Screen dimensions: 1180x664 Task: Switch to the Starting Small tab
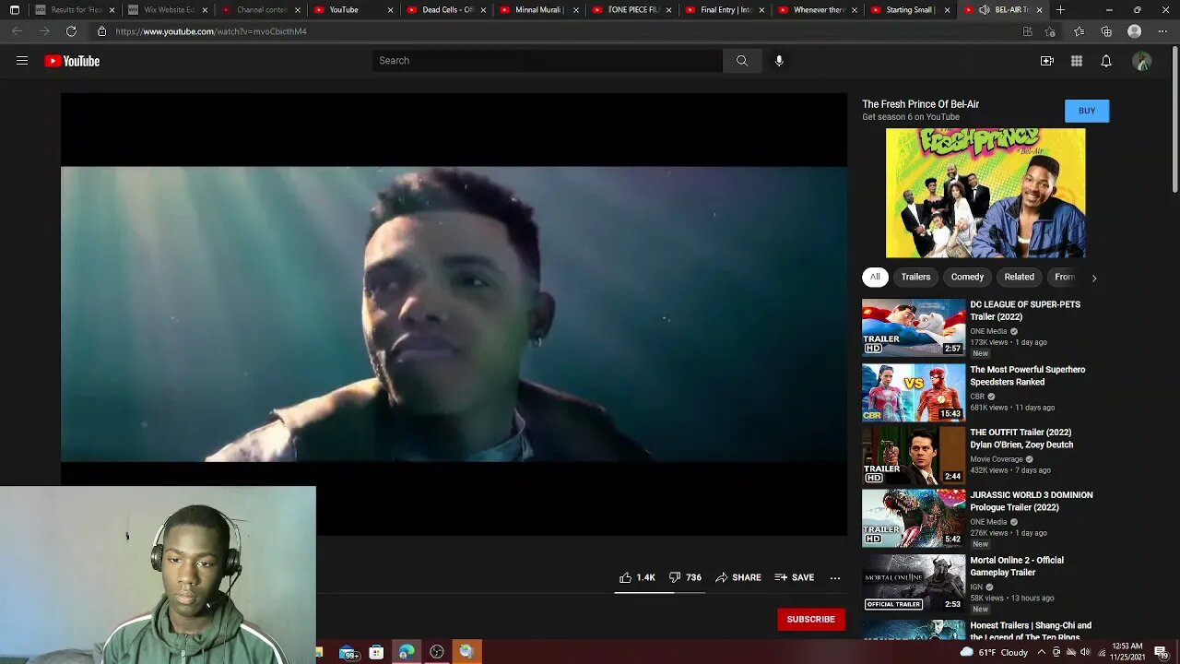click(910, 10)
